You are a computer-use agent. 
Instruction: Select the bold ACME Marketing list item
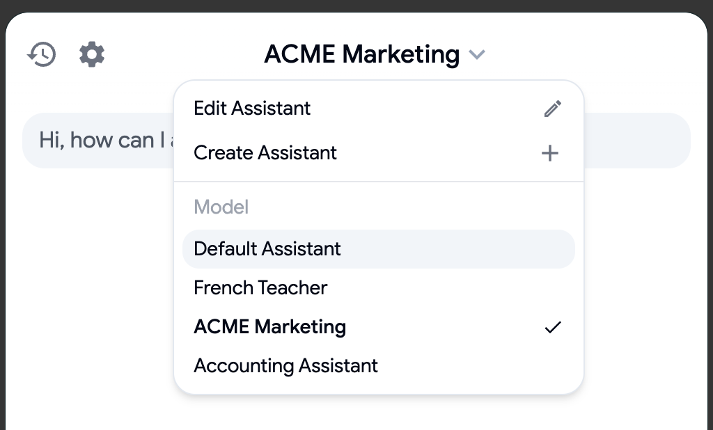coord(269,327)
